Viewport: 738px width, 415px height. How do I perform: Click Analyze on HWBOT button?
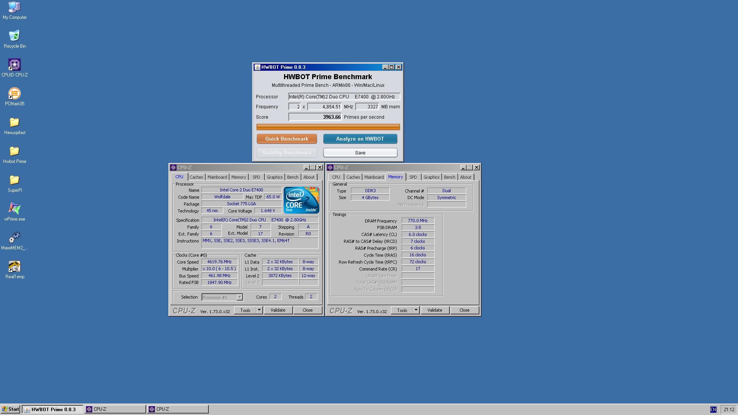[x=360, y=139]
